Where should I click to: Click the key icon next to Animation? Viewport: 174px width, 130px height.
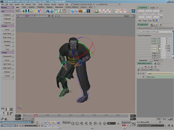click(x=134, y=124)
